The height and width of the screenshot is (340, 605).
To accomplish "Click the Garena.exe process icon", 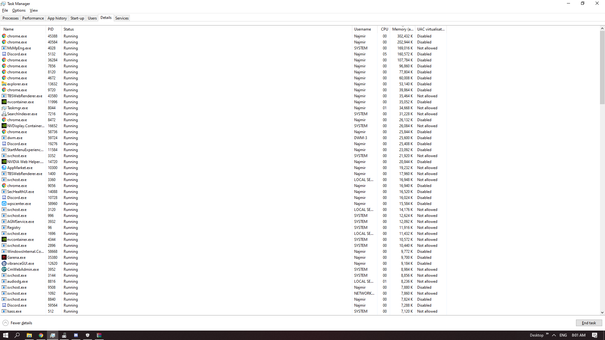I will pyautogui.click(x=4, y=257).
